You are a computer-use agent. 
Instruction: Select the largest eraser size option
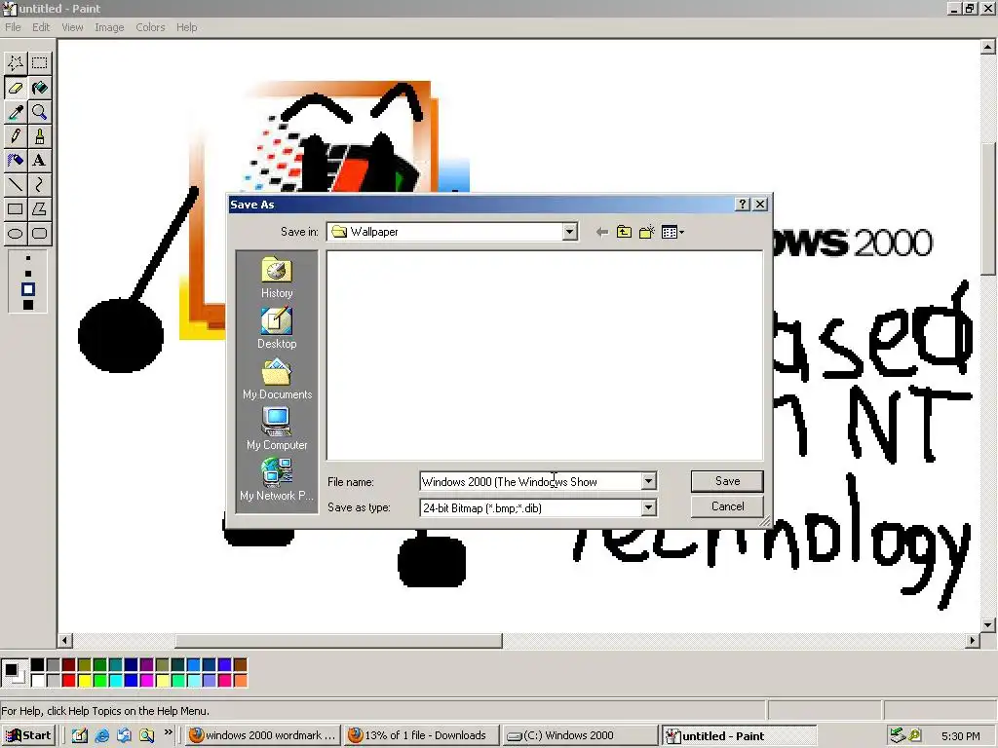click(x=28, y=305)
